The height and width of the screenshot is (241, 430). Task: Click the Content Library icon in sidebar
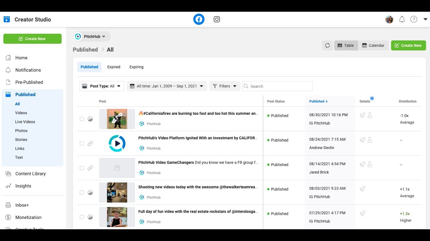coord(8,173)
